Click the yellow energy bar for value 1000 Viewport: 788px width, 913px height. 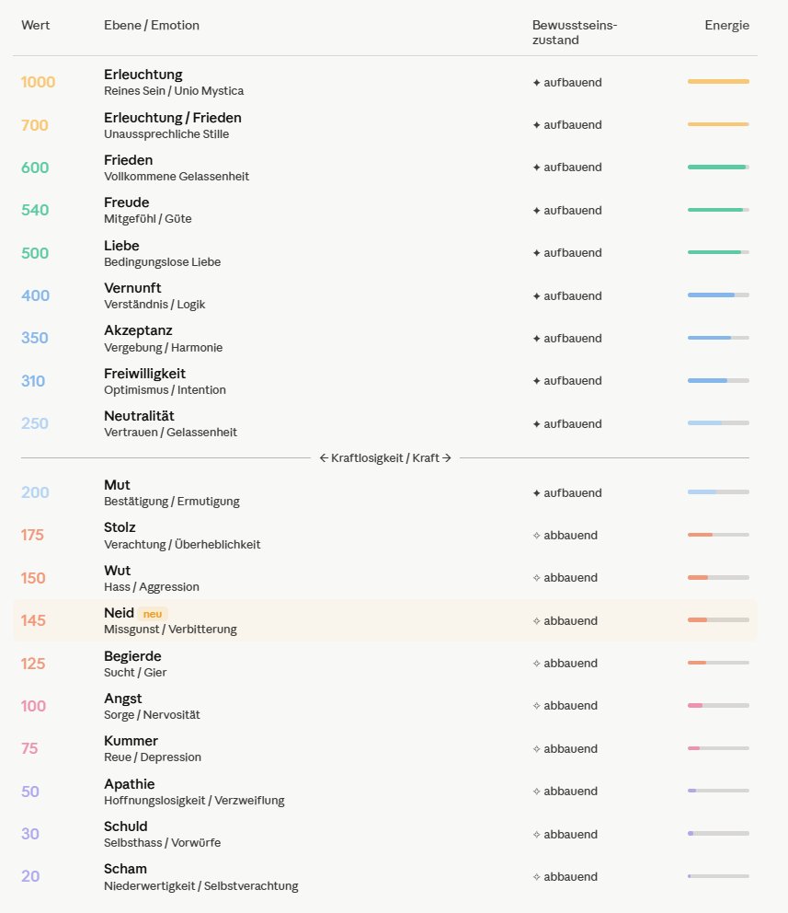[x=718, y=82]
